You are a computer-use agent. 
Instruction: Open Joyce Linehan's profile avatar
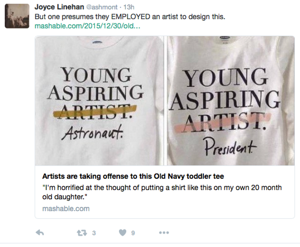point(17,16)
